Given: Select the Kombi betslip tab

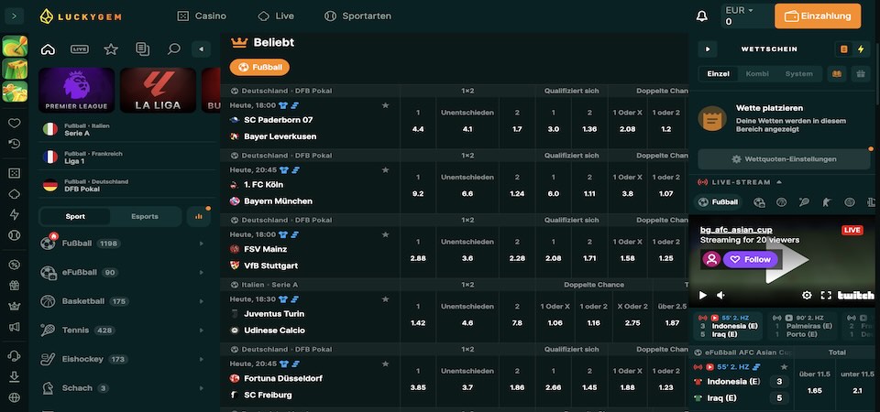Looking at the screenshot, I should coord(757,74).
